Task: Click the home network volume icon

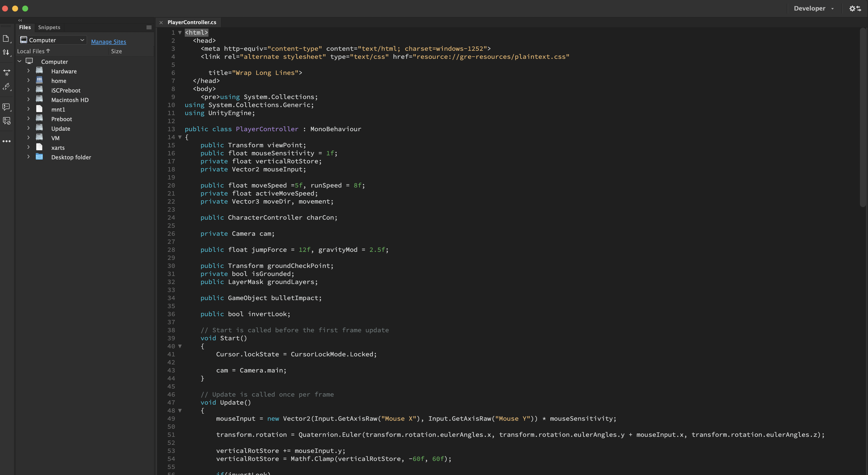Action: [x=40, y=80]
